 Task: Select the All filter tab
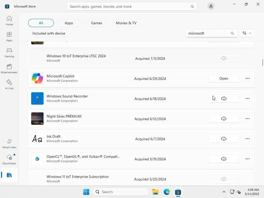coord(41,23)
